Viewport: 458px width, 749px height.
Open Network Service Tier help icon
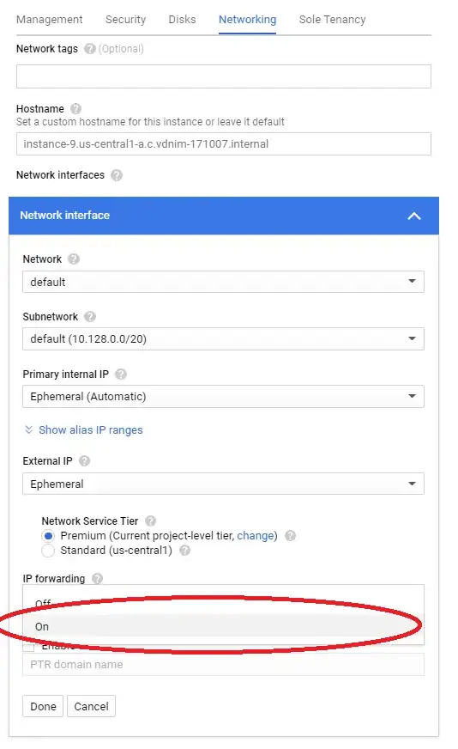150,521
